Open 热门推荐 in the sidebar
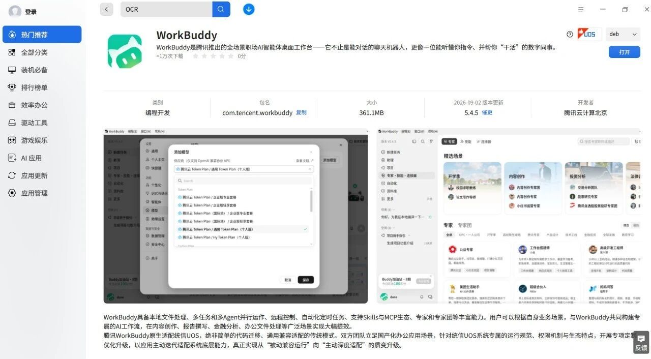This screenshot has width=651, height=359. coord(42,35)
